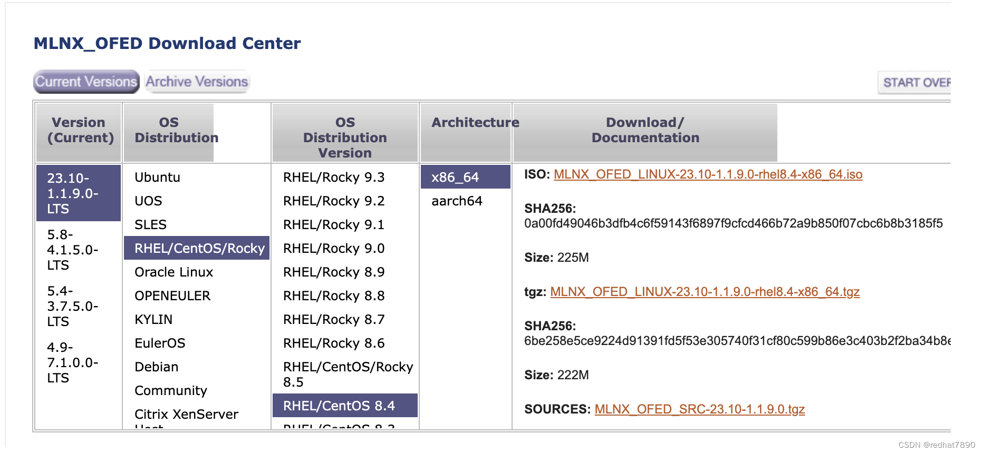Click the START OVER button
Screen dimensions: 983x453
[x=915, y=83]
